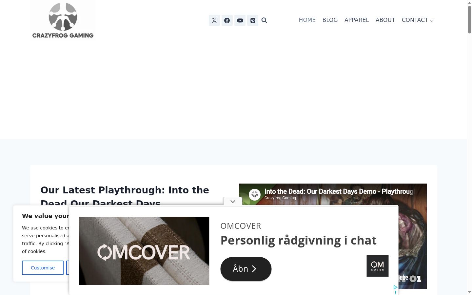
Task: Click the scrollbar down arrow
Action: [469, 292]
